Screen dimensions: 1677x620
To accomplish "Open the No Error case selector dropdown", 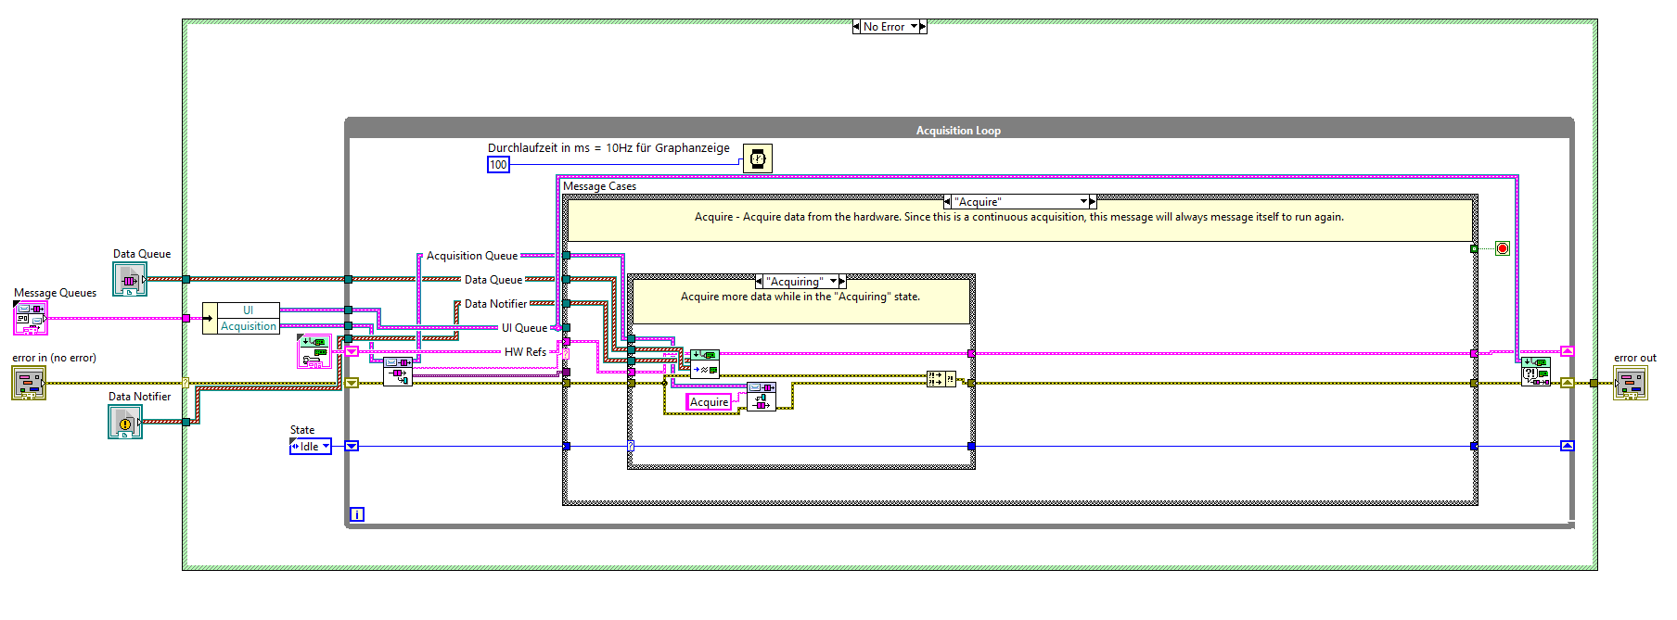I will pos(914,27).
